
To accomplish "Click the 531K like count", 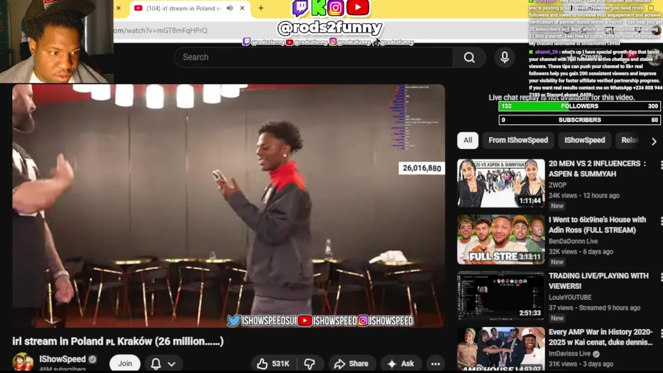I will tap(281, 364).
